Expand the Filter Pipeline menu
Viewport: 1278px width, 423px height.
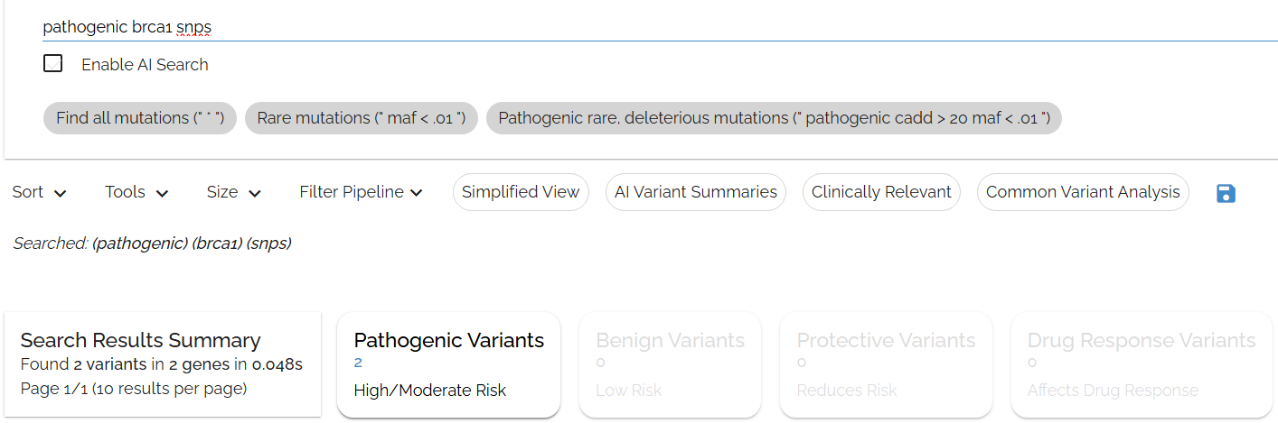click(x=362, y=192)
